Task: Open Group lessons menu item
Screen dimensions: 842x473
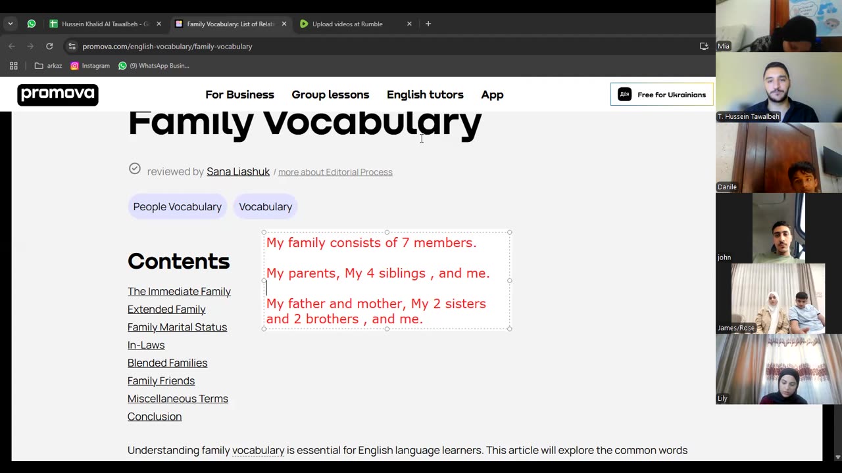Action: click(330, 95)
